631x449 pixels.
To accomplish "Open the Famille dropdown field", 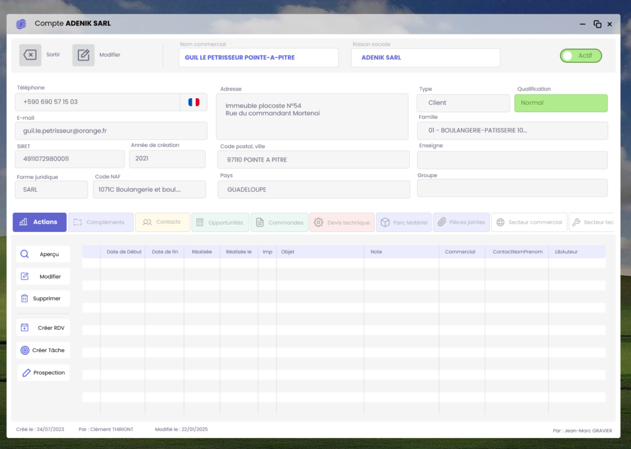I will [x=512, y=131].
